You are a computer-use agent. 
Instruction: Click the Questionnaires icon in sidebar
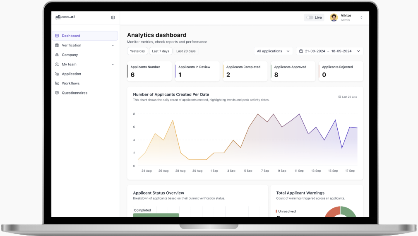[57, 93]
